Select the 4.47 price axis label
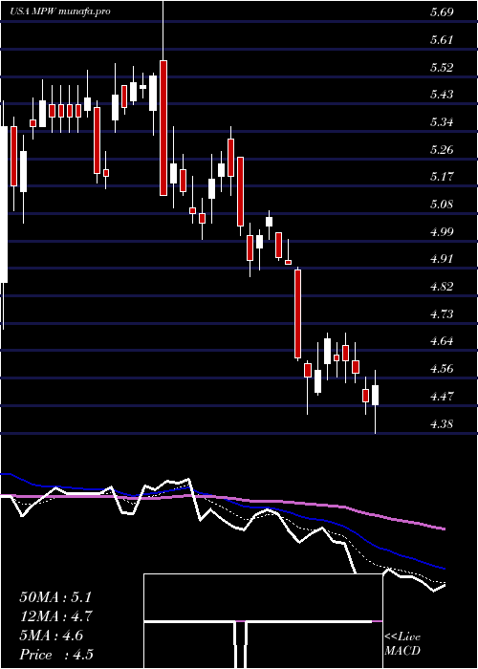Image resolution: width=478 pixels, height=669 pixels. 442,397
